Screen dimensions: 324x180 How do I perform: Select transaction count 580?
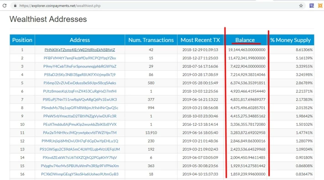coord(151,83)
